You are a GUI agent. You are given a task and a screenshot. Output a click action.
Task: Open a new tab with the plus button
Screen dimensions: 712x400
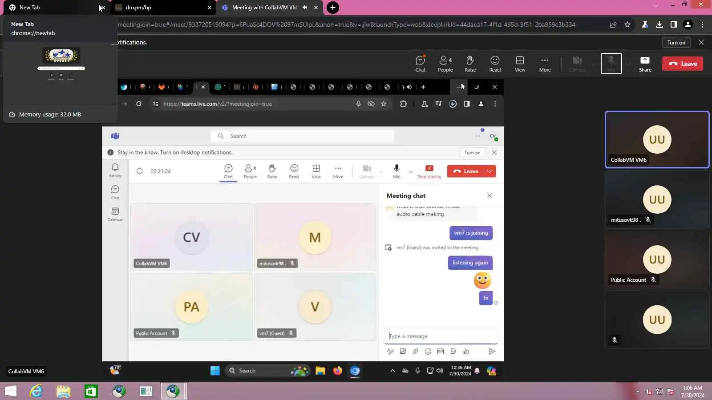[332, 8]
